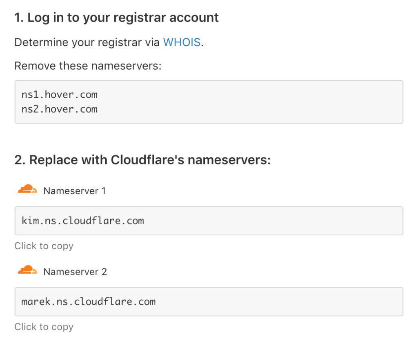418x343 pixels.
Task: Click the ns2.hover.com nameserver line
Action: tap(59, 109)
